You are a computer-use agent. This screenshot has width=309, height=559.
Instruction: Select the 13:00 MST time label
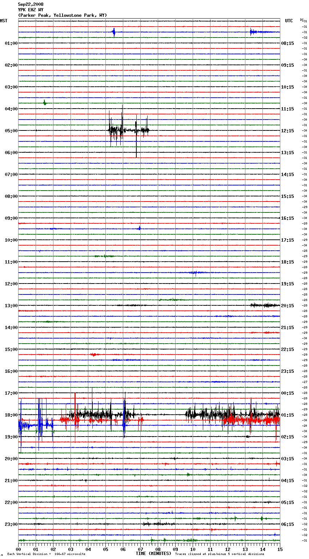[x=11, y=306]
